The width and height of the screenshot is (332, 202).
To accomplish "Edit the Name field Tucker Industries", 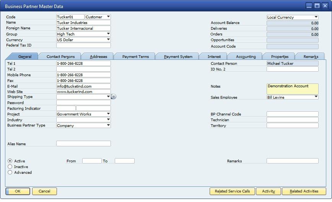I will coord(83,22).
